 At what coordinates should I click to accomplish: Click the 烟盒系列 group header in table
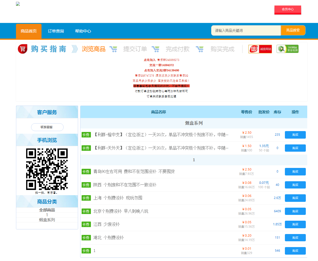[194, 123]
